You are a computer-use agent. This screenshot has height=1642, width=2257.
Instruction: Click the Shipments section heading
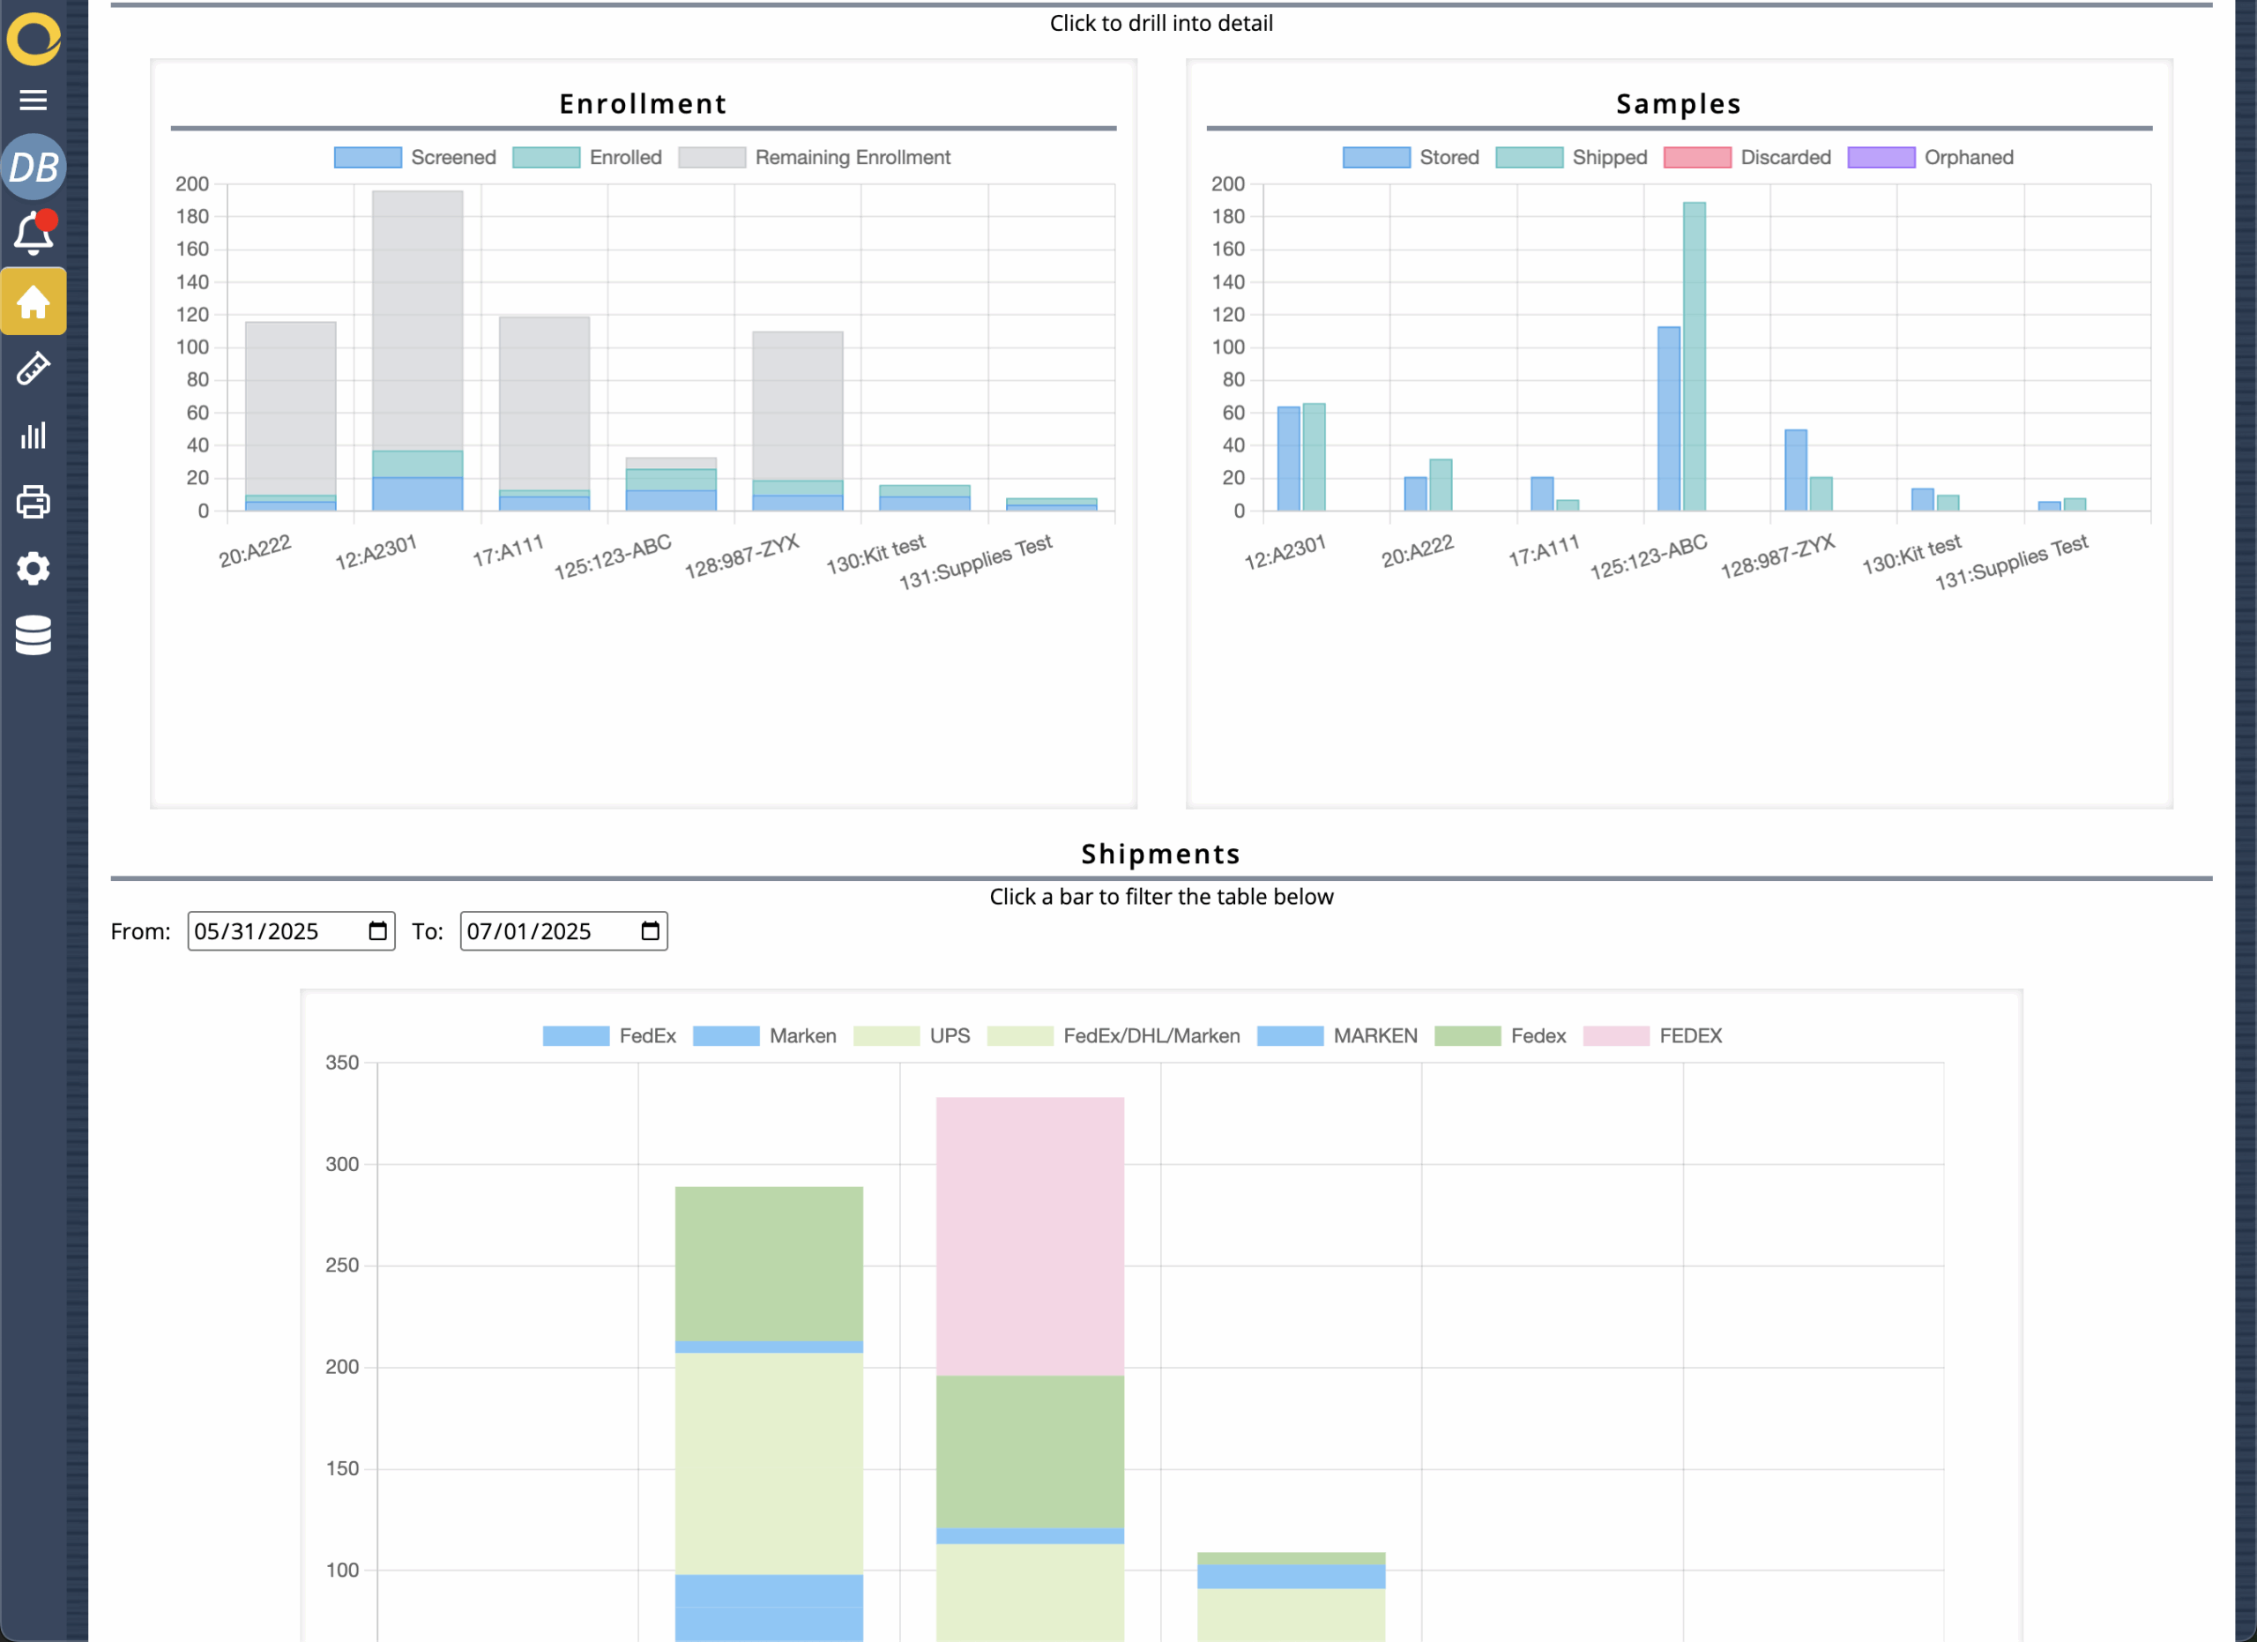click(1160, 854)
